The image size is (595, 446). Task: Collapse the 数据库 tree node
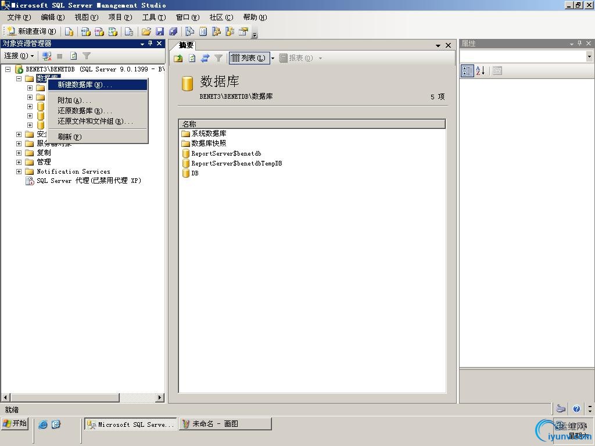(x=19, y=78)
